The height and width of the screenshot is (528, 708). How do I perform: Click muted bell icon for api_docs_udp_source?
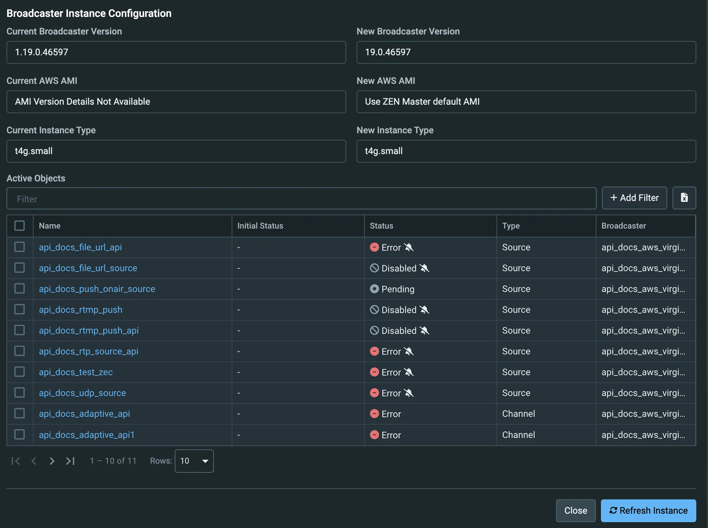point(409,393)
